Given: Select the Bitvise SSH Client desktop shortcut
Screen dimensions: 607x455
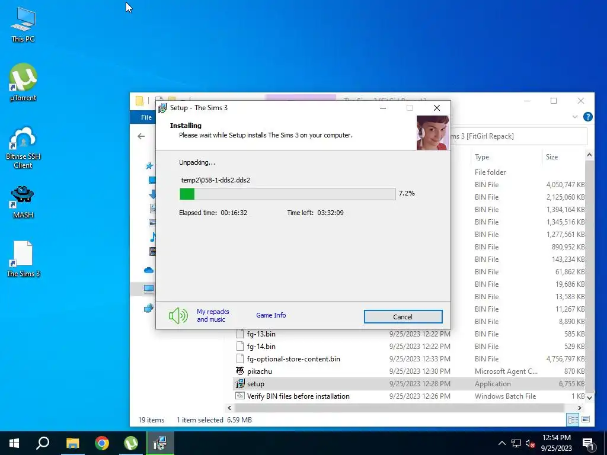Looking at the screenshot, I should (23, 148).
